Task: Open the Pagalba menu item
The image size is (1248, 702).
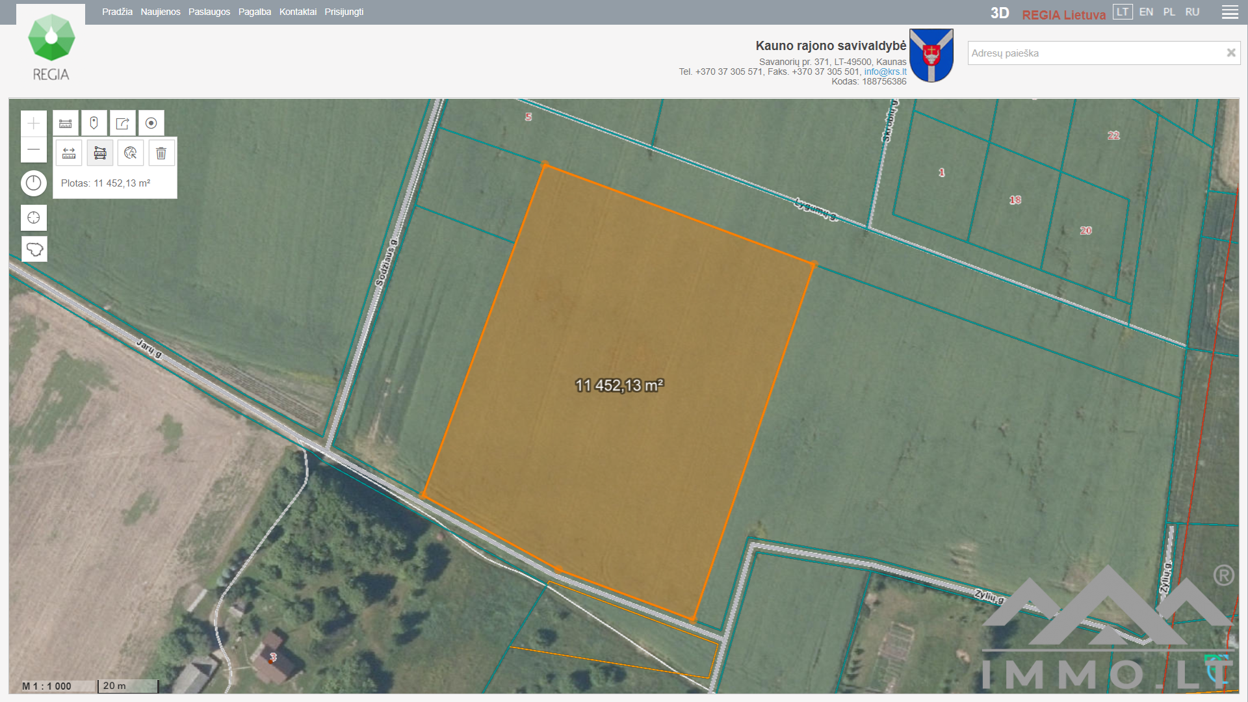Action: [255, 12]
